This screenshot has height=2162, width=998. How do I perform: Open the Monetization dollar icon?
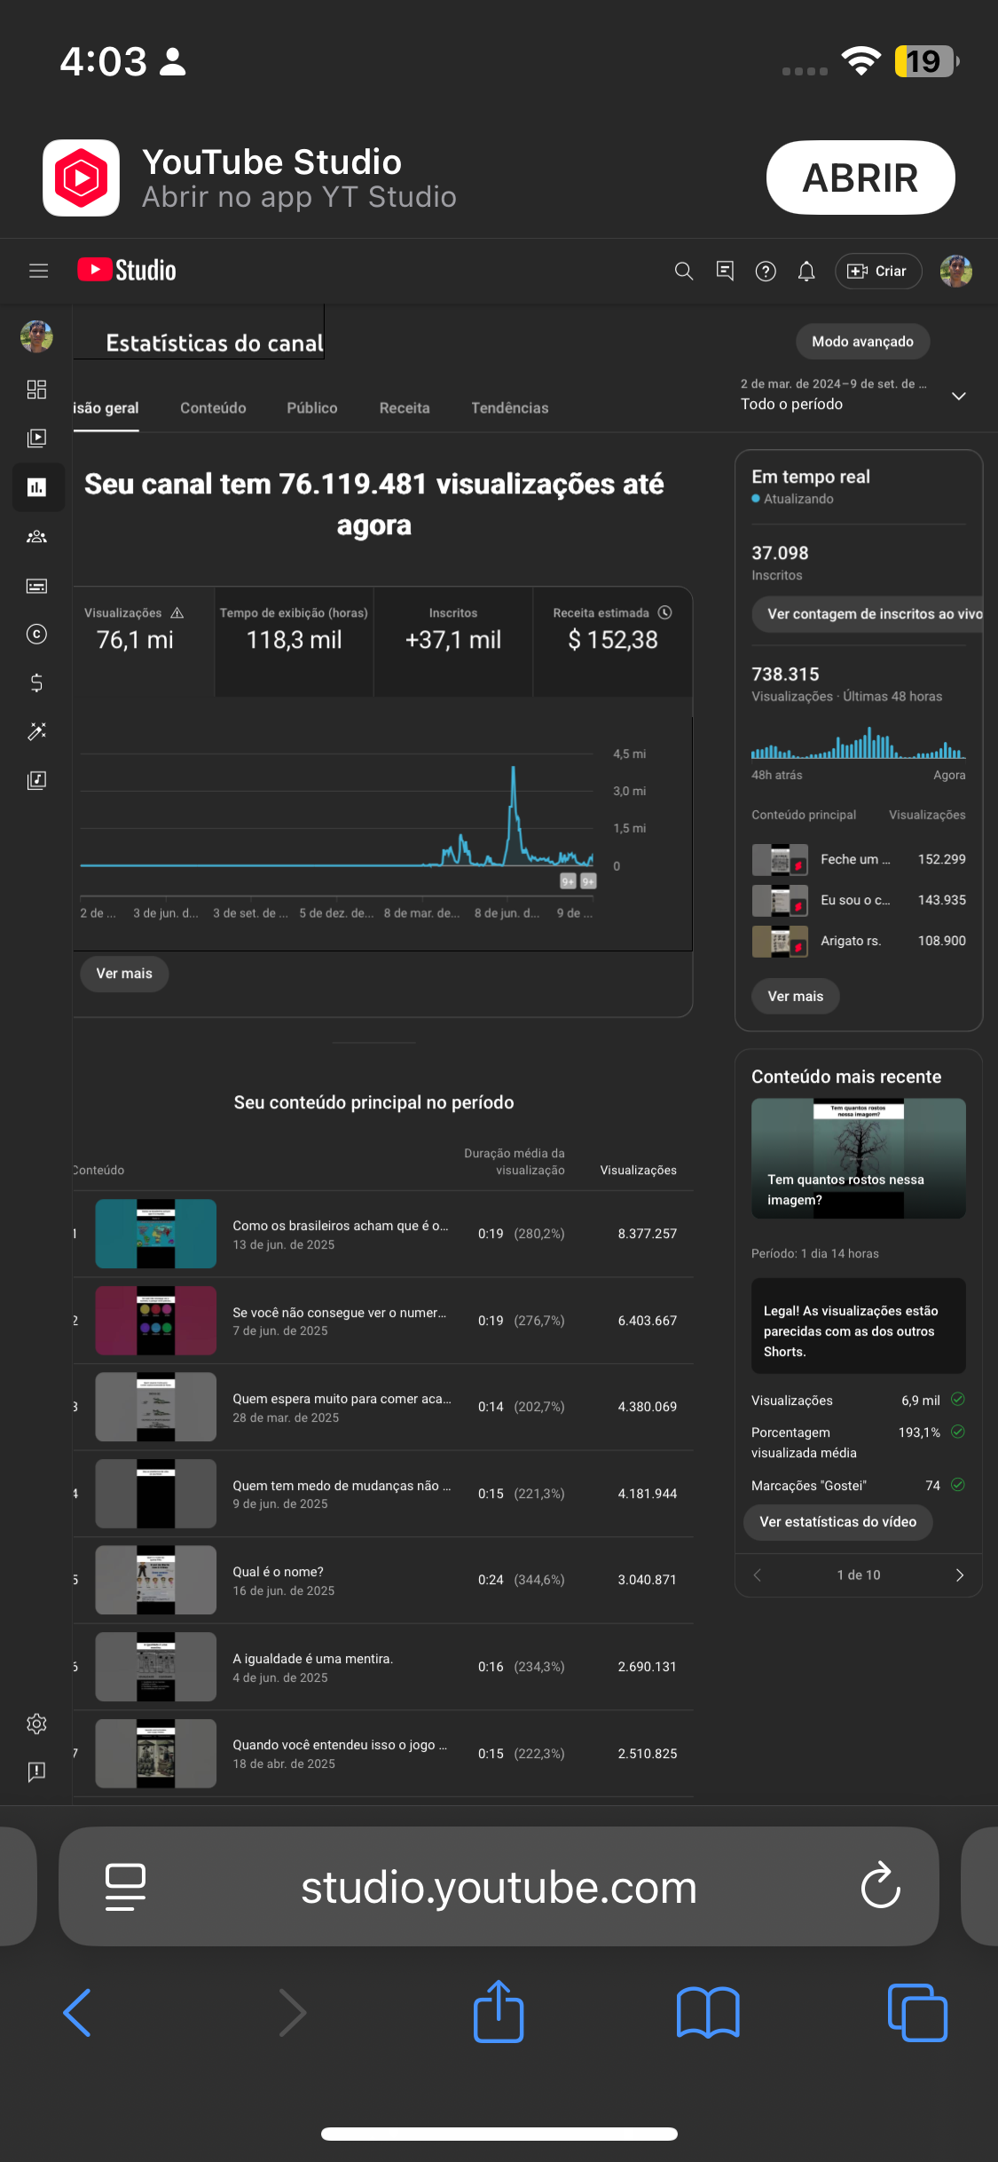(x=36, y=683)
